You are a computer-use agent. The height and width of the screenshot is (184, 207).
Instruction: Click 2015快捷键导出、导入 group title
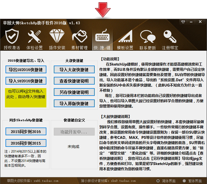tap(26, 61)
